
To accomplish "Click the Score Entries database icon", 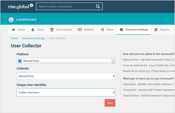I will point(52,30).
